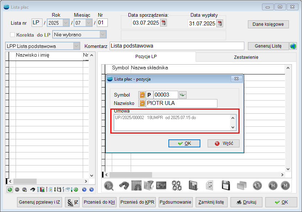Go to first employee with blue icon
This screenshot has height=212, width=302.
84,189
